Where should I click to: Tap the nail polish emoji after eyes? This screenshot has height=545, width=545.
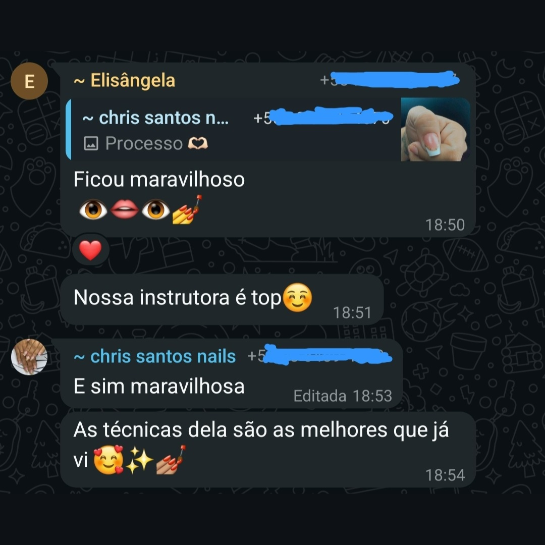click(187, 210)
